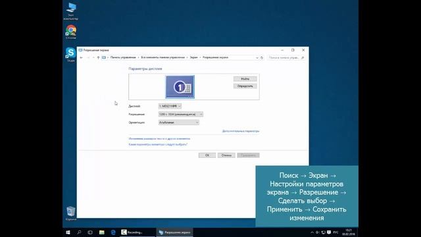The image size is (421, 237).
Task: Expand the address bar history dropdown
Action: 257,57
